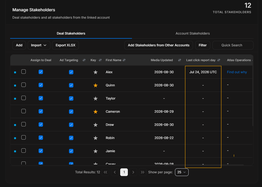Screen dimensions: 262x187
Task: Toggle key star for Jamie
Action: point(96,151)
